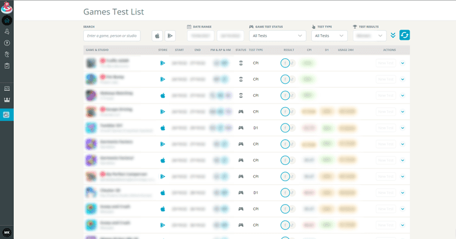Expand the first table row's action chevron
The height and width of the screenshot is (239, 456).
[402, 63]
